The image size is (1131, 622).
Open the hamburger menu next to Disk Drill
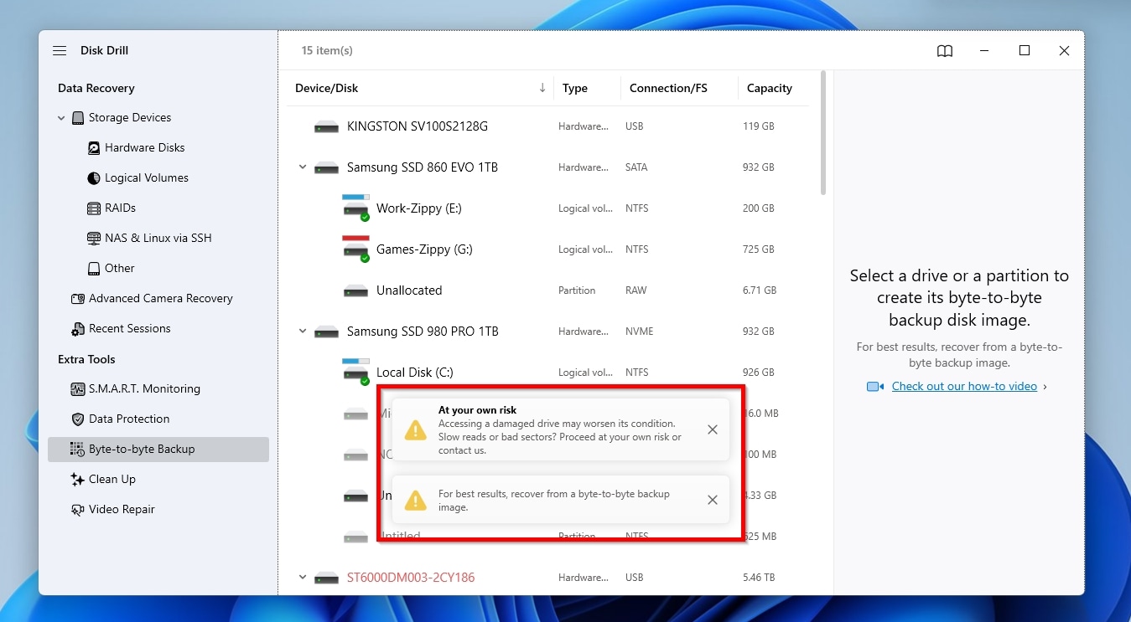point(60,50)
